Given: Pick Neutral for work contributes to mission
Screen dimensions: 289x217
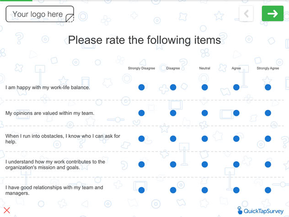Looking at the screenshot, I should [x=204, y=164].
